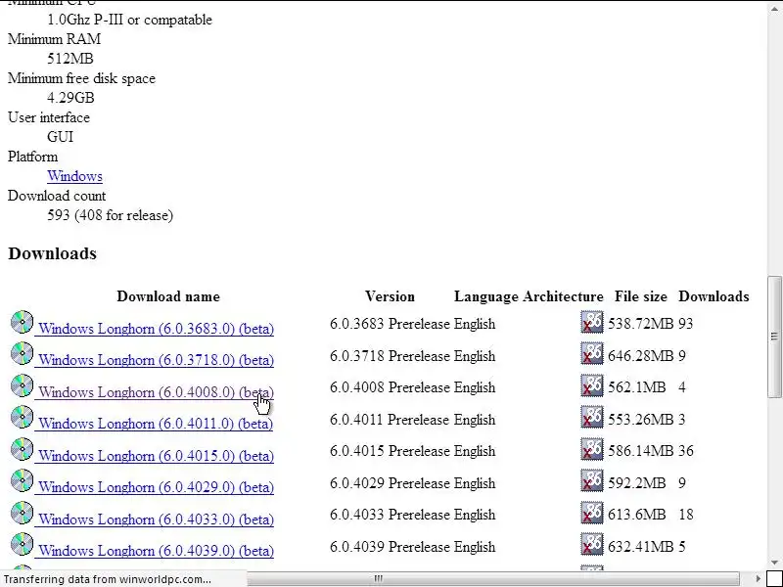Click the Architecture column header
Screen dimensions: 783x587
click(564, 296)
